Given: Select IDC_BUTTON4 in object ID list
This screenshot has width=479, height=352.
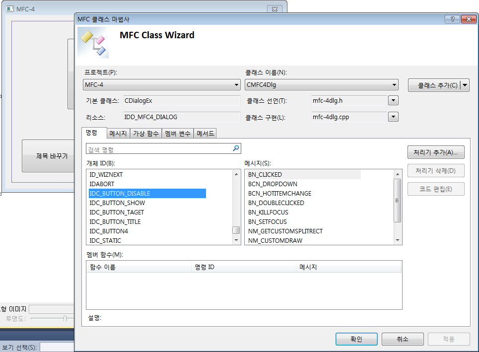Looking at the screenshot, I should coord(109,231).
